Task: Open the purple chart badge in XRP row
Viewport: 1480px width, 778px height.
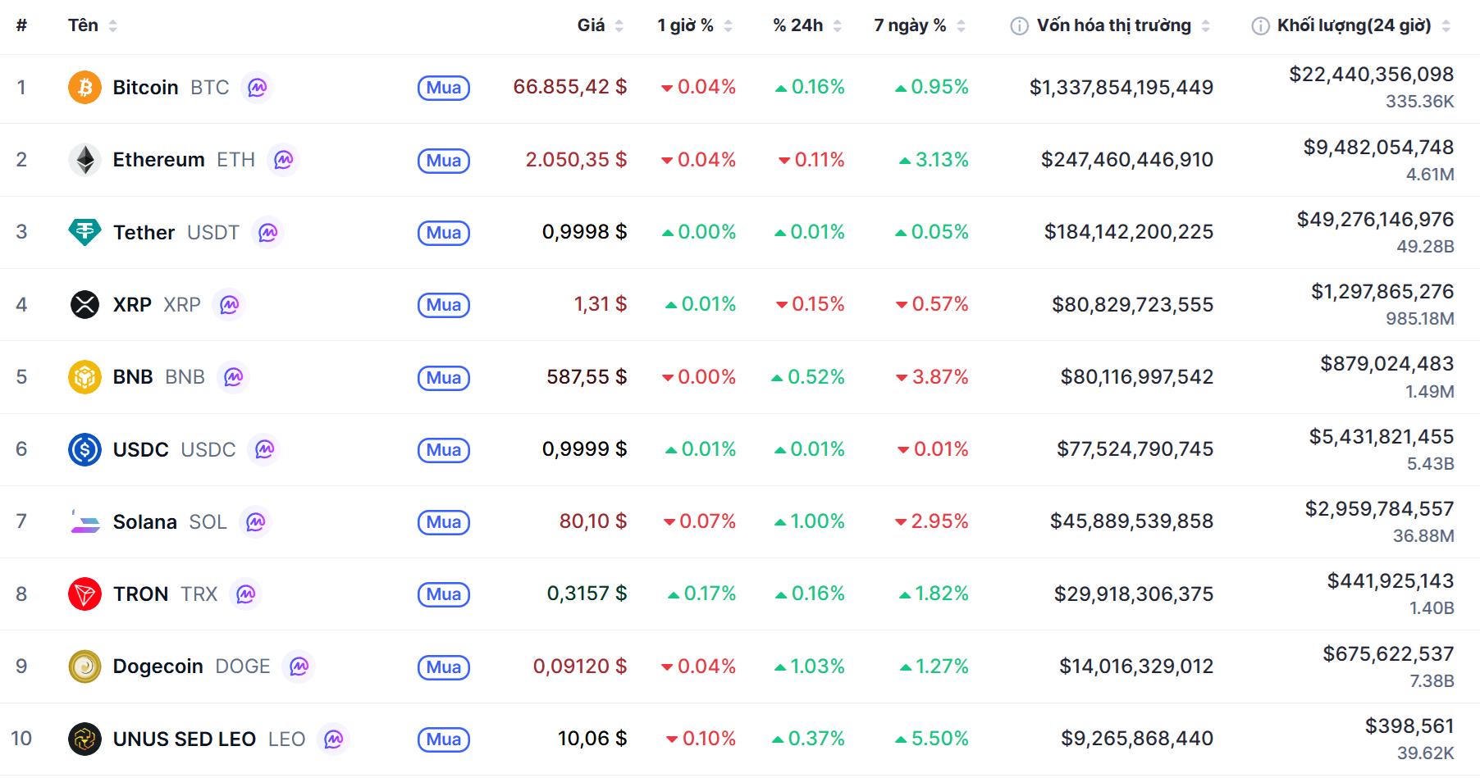Action: pyautogui.click(x=230, y=305)
